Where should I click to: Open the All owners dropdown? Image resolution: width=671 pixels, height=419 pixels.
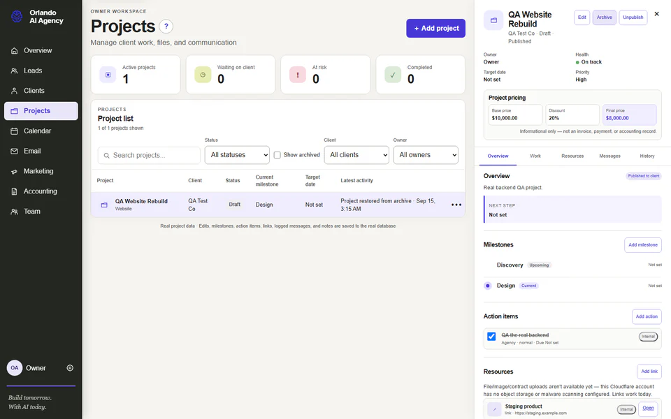click(426, 155)
